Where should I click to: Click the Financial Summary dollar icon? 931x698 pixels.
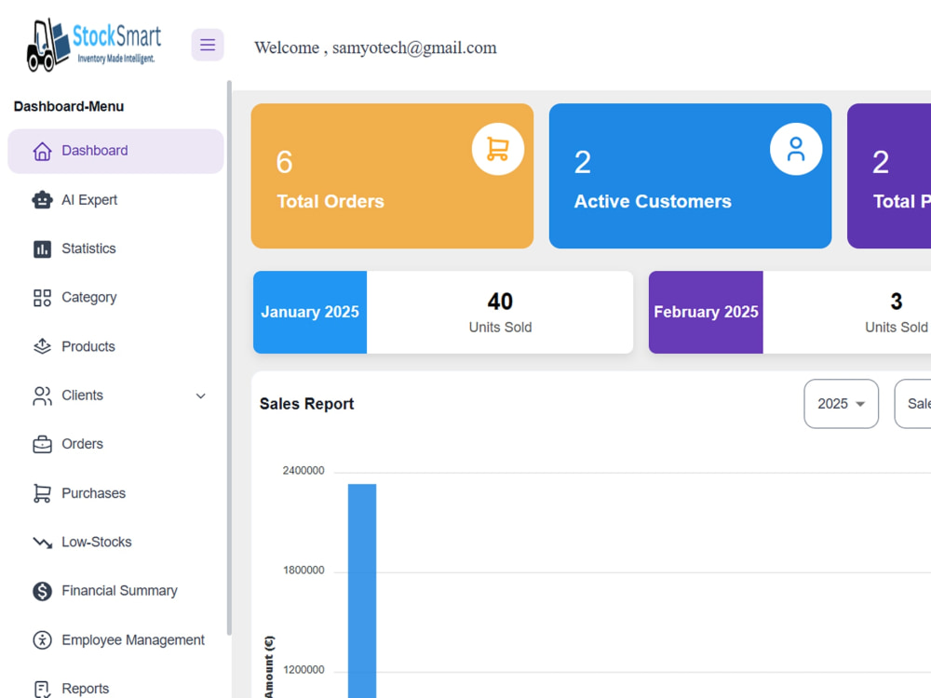42,591
